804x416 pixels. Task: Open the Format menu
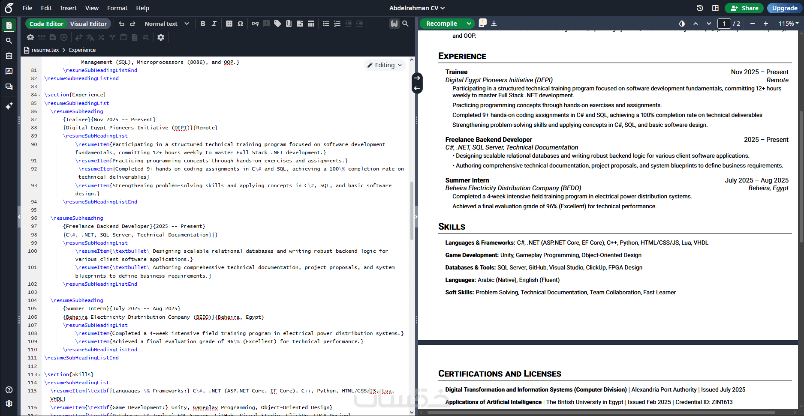coord(117,8)
